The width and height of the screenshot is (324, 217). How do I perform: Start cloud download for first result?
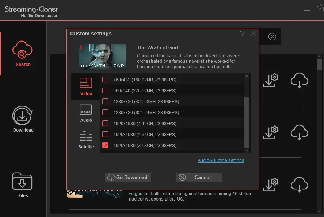pos(300,80)
